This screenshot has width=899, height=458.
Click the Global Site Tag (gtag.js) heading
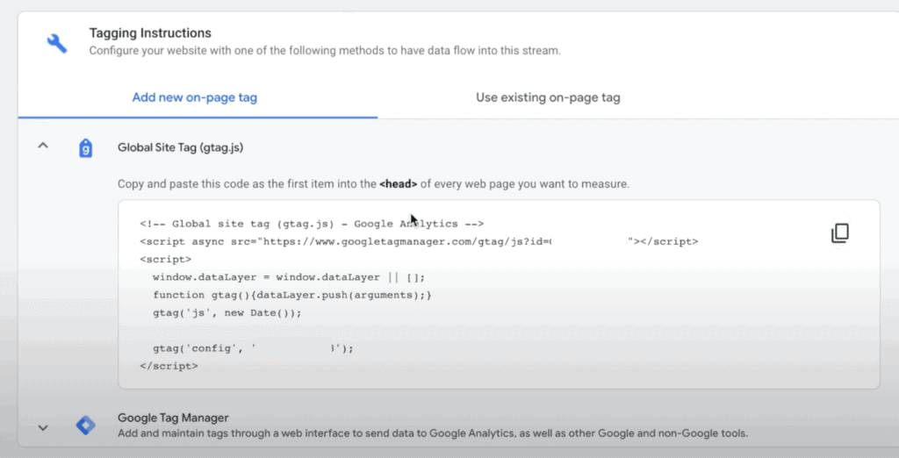pos(181,147)
